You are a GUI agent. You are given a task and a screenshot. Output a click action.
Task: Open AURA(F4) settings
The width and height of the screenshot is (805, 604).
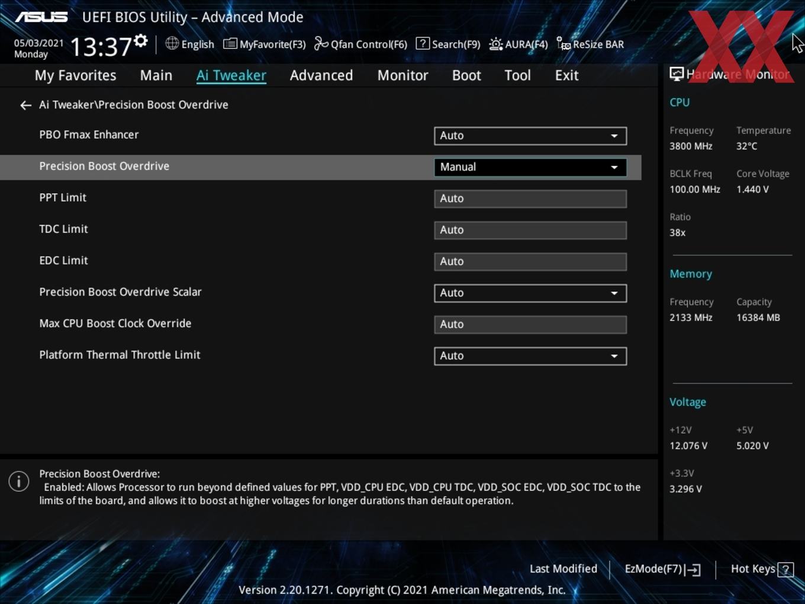[519, 44]
